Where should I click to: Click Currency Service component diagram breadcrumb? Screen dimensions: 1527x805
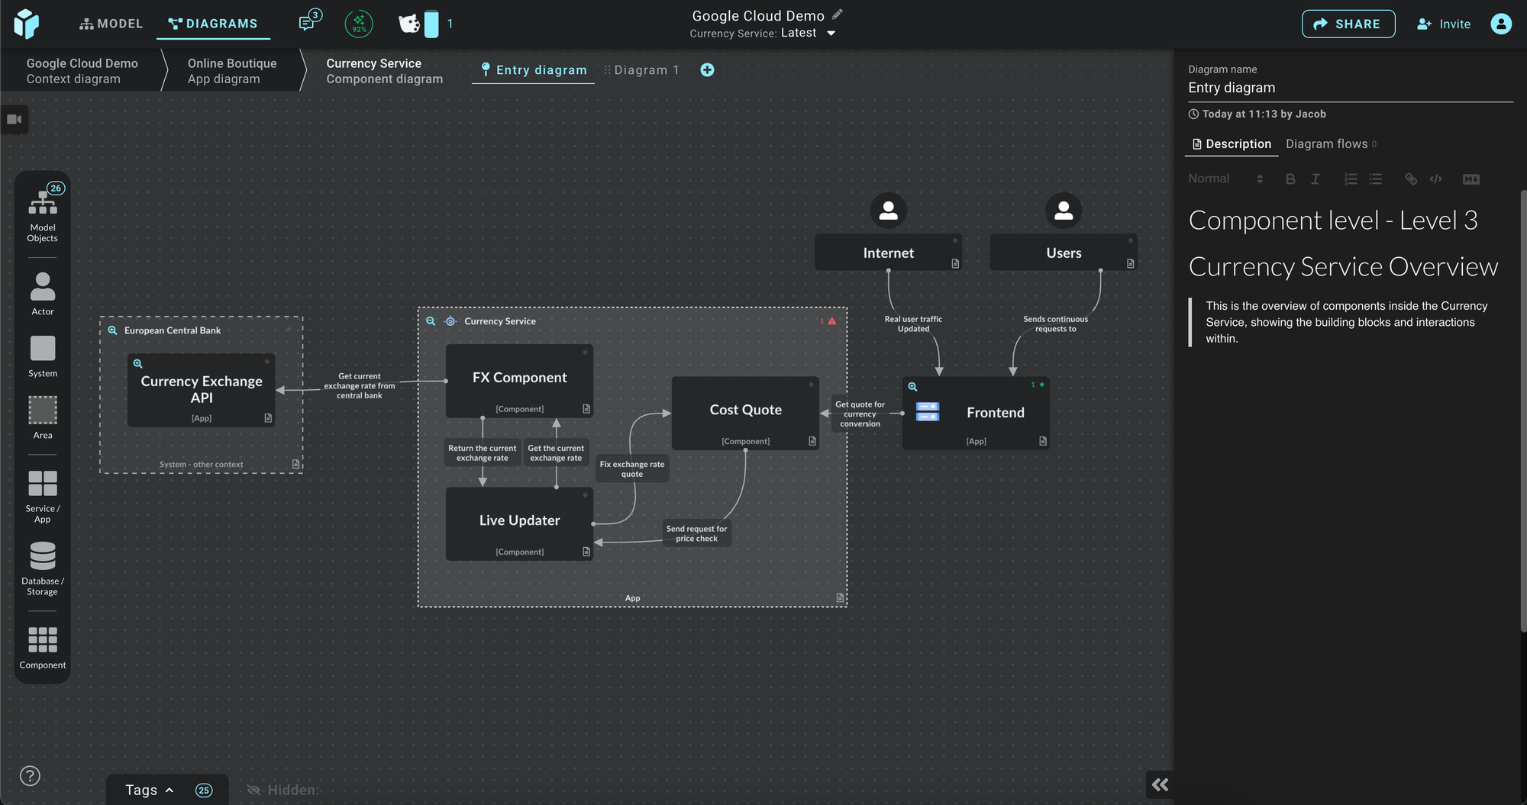pyautogui.click(x=384, y=71)
